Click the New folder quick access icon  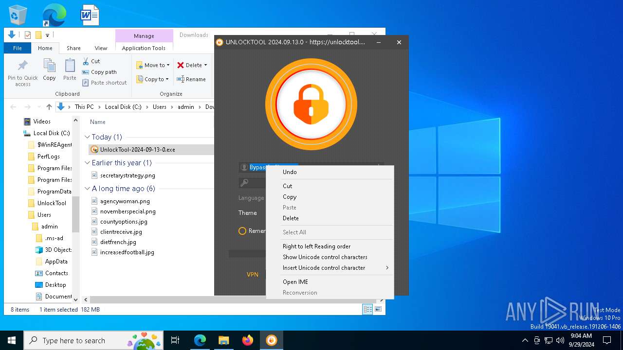click(x=38, y=35)
